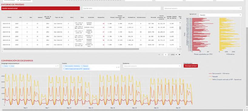
Task: Open the 'Seleccionar escenario' dropdown under Entorno de Pruebas
Action: coord(203,8)
